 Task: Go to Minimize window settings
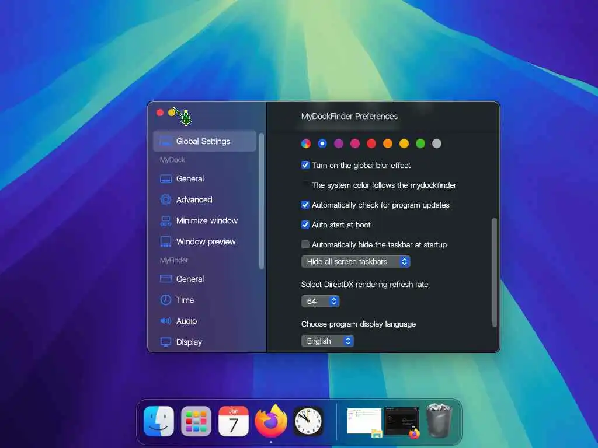tap(204, 220)
